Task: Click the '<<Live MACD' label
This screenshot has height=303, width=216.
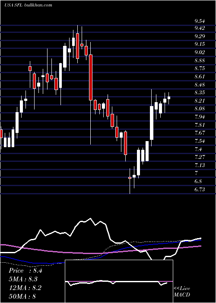Action: 182,291
